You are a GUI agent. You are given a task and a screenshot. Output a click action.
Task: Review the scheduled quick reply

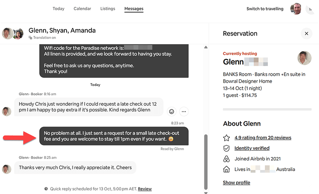(145, 189)
